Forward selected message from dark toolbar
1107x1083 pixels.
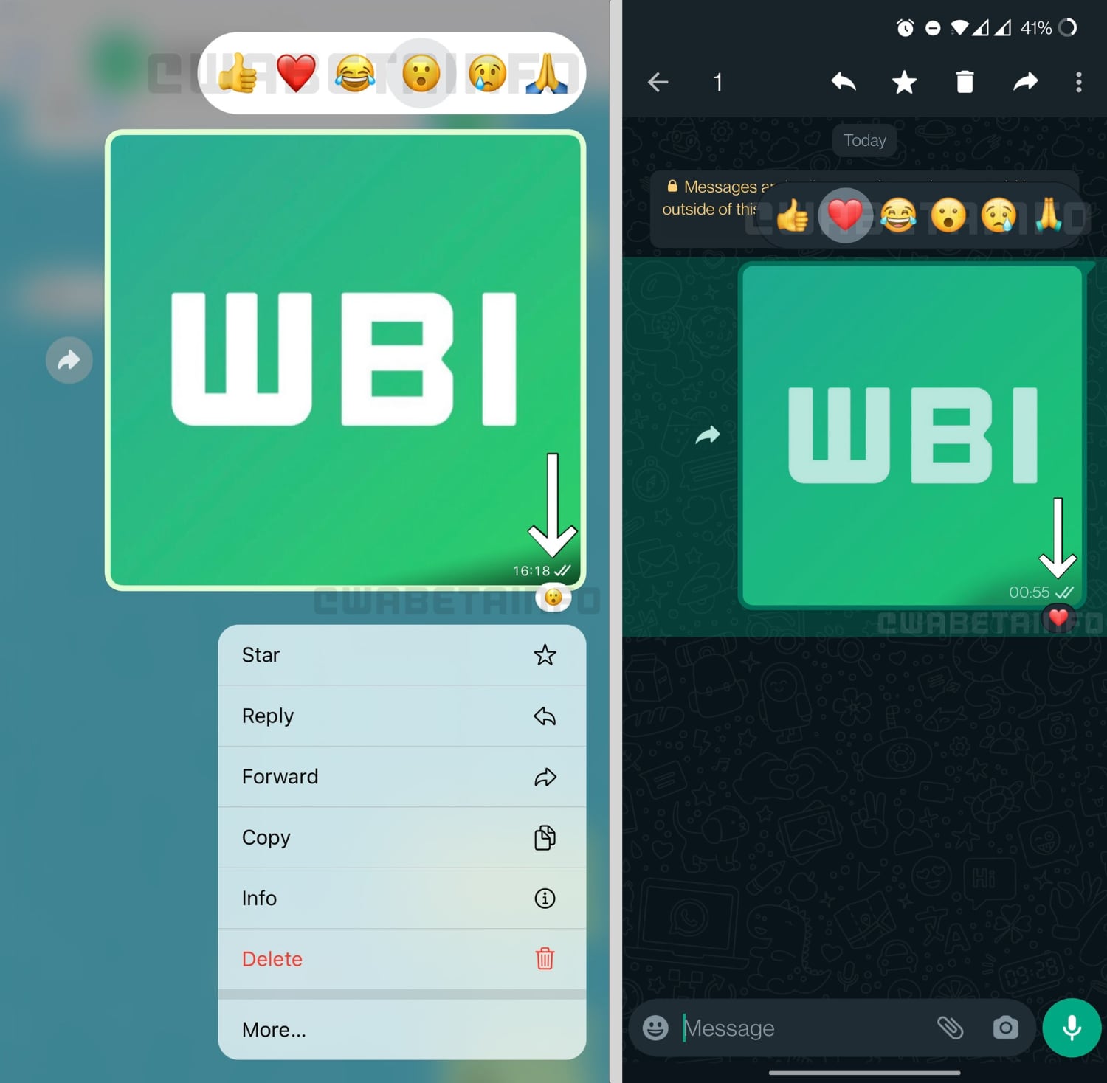(x=1026, y=82)
